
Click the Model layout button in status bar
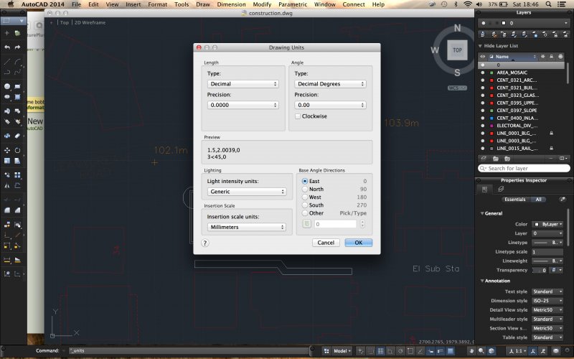pos(342,351)
